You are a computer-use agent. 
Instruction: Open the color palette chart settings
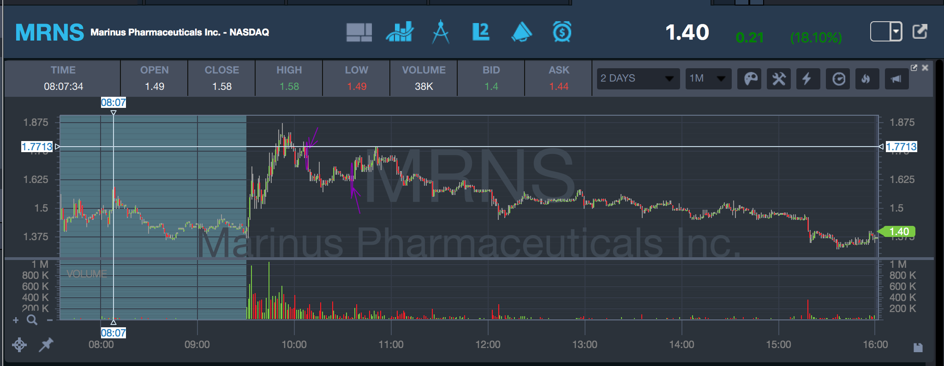[750, 79]
